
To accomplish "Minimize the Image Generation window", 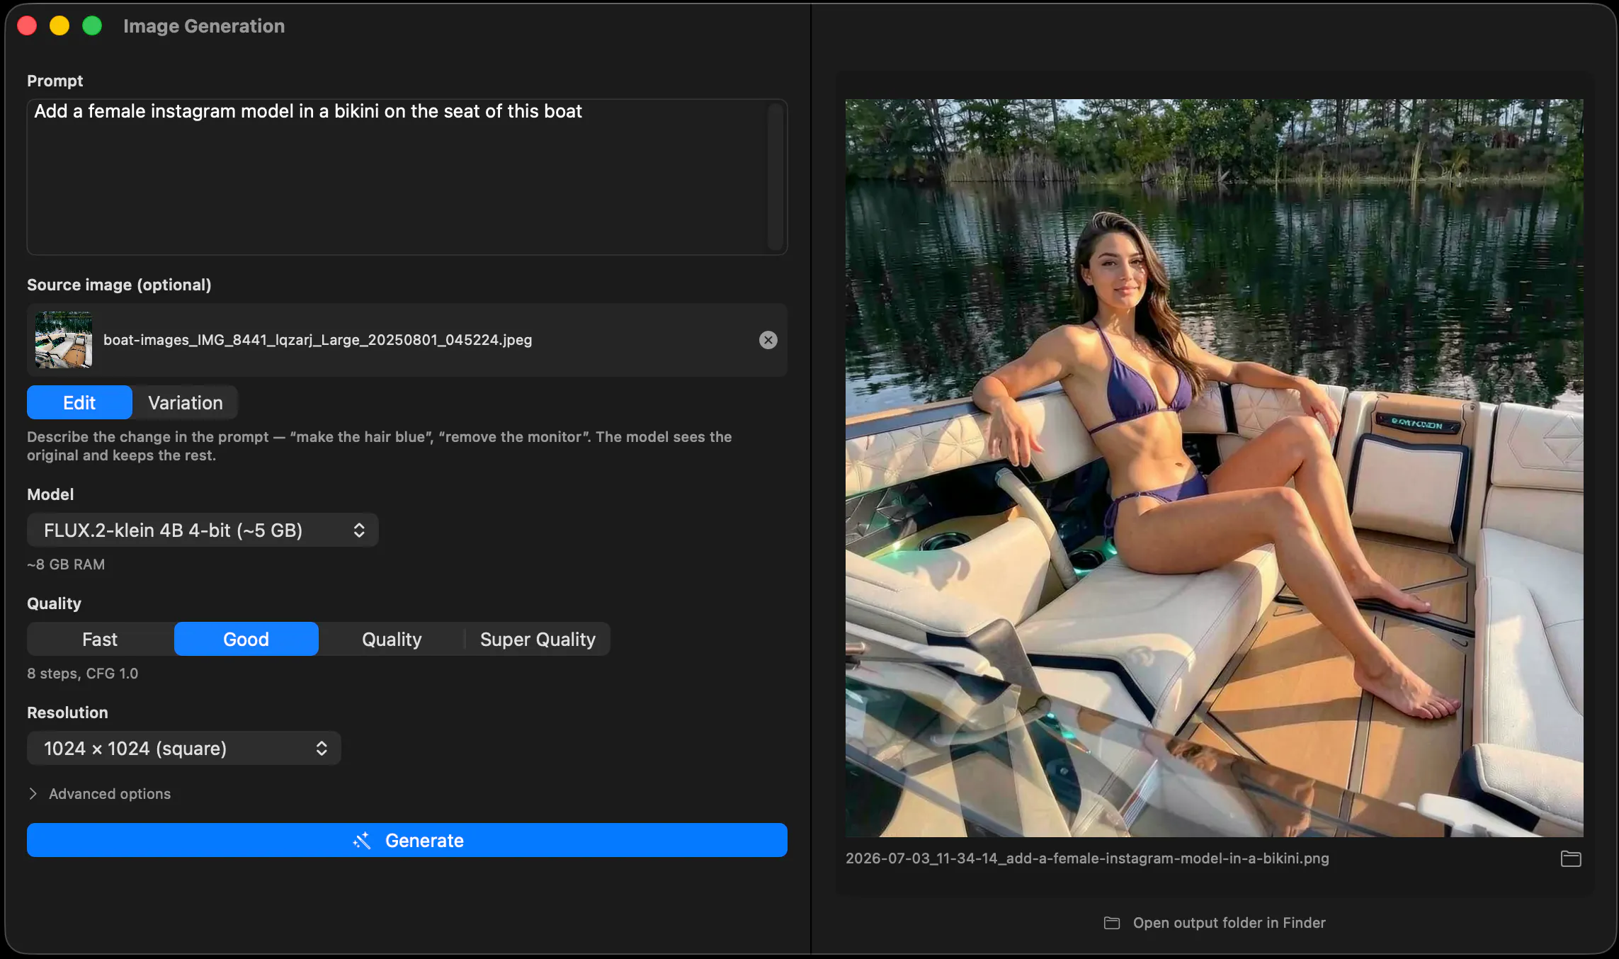I will [x=59, y=26].
